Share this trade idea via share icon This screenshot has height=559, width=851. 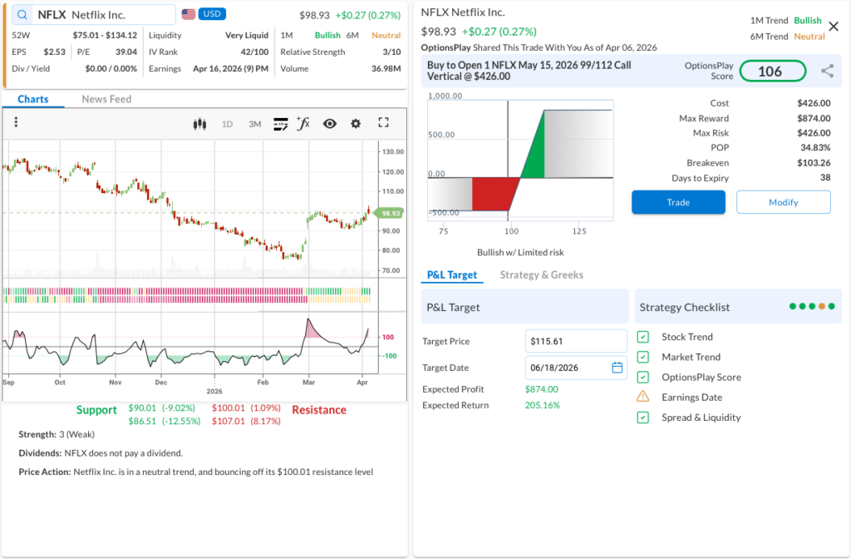(827, 72)
